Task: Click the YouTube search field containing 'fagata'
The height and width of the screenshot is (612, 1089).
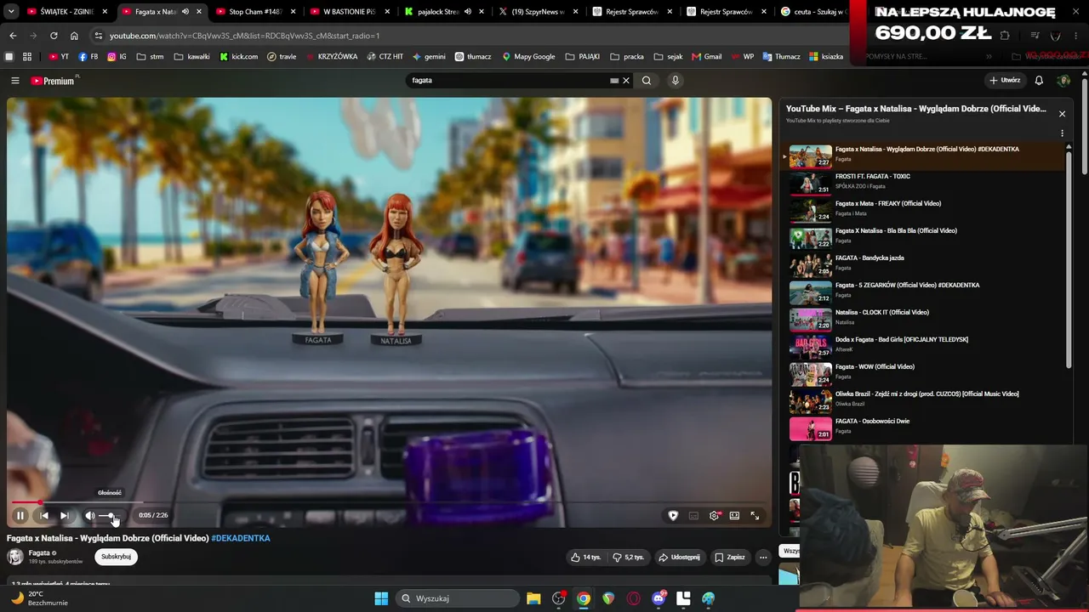Action: [x=509, y=81]
